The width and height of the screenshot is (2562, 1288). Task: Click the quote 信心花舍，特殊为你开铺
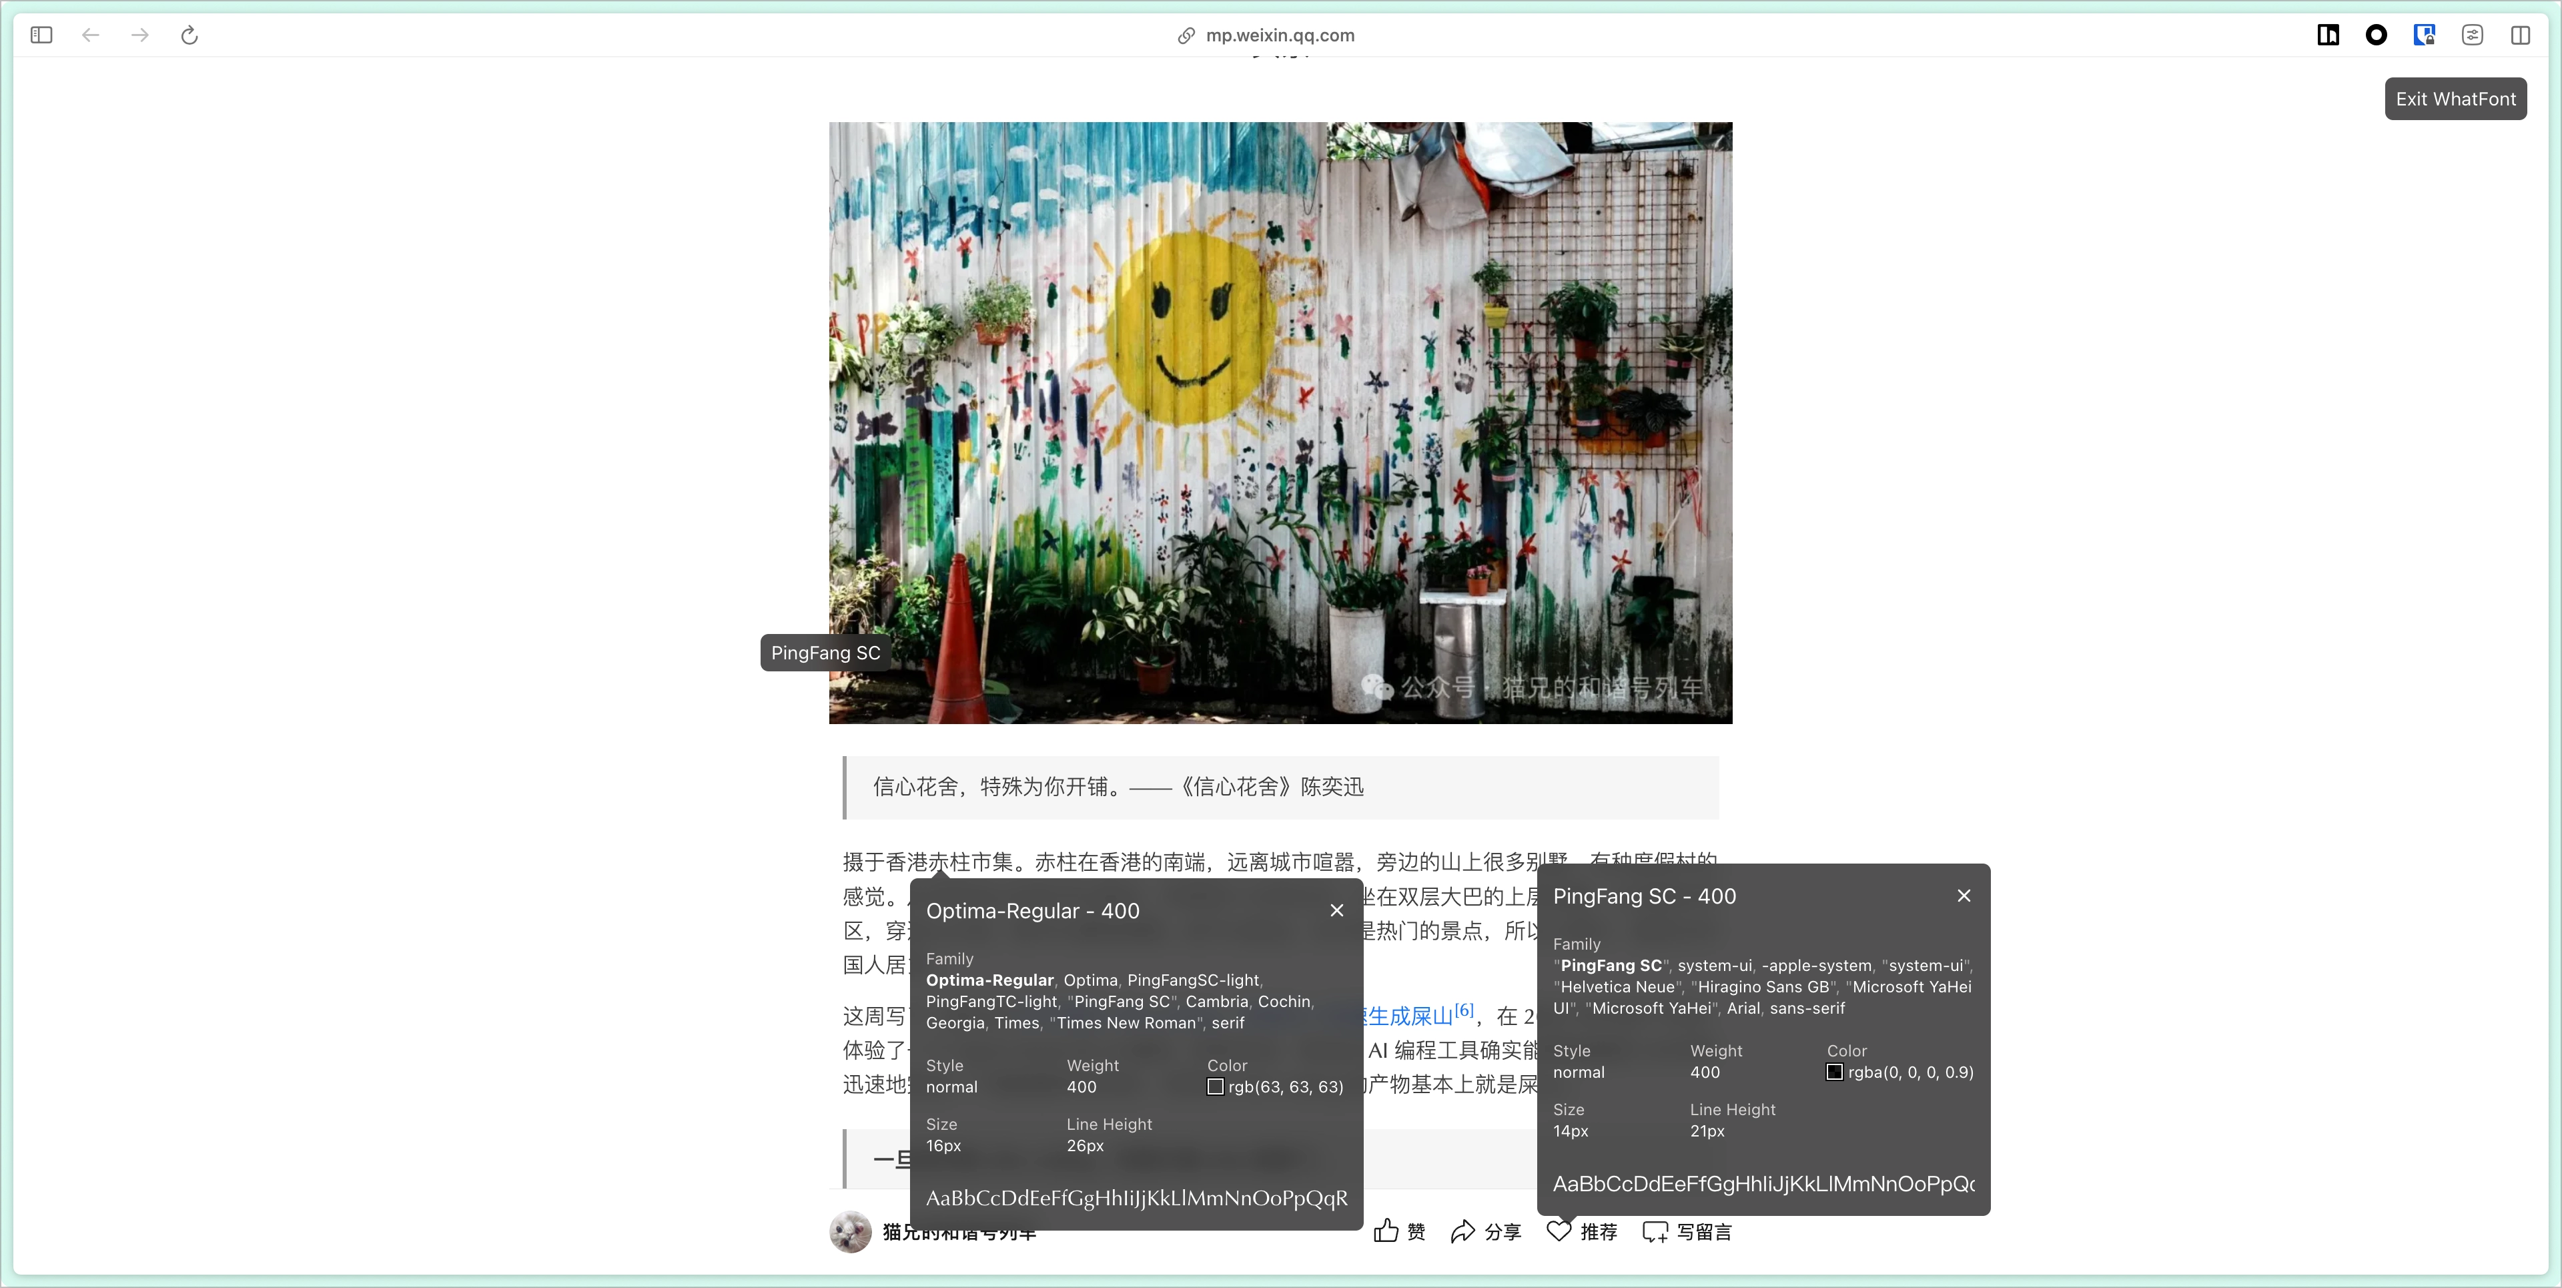point(997,787)
